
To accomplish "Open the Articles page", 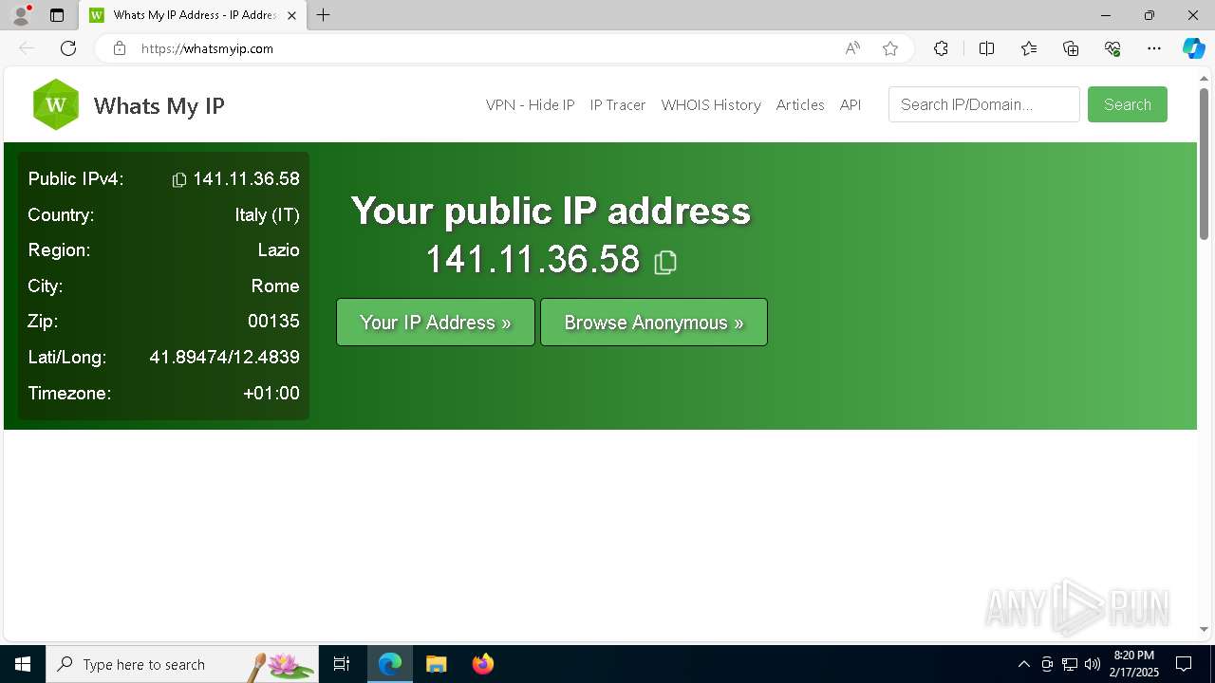I will click(800, 105).
